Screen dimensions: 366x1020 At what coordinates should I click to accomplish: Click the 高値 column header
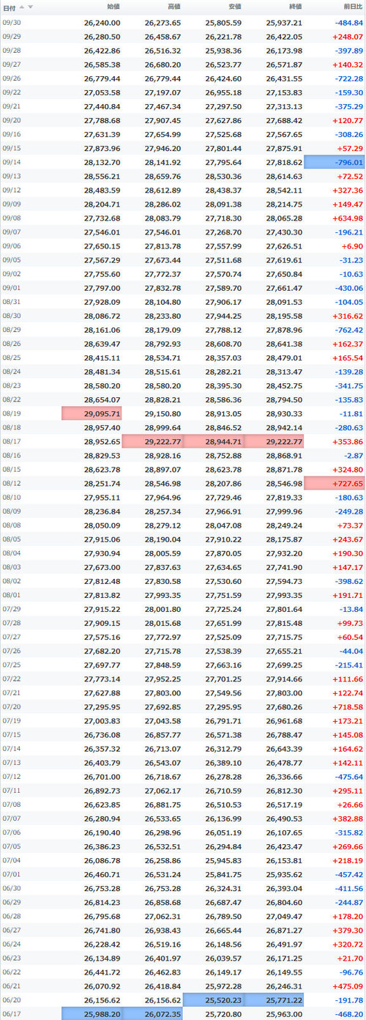click(x=173, y=6)
